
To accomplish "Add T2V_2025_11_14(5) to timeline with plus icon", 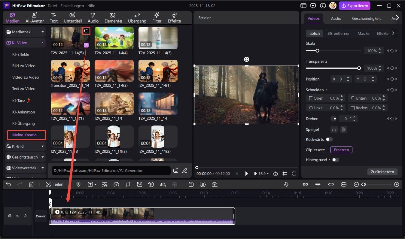I will tap(86, 45).
